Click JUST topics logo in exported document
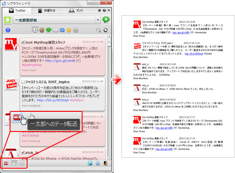 click(137, 45)
